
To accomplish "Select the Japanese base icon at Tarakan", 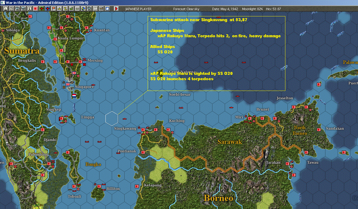I will (x=288, y=164).
